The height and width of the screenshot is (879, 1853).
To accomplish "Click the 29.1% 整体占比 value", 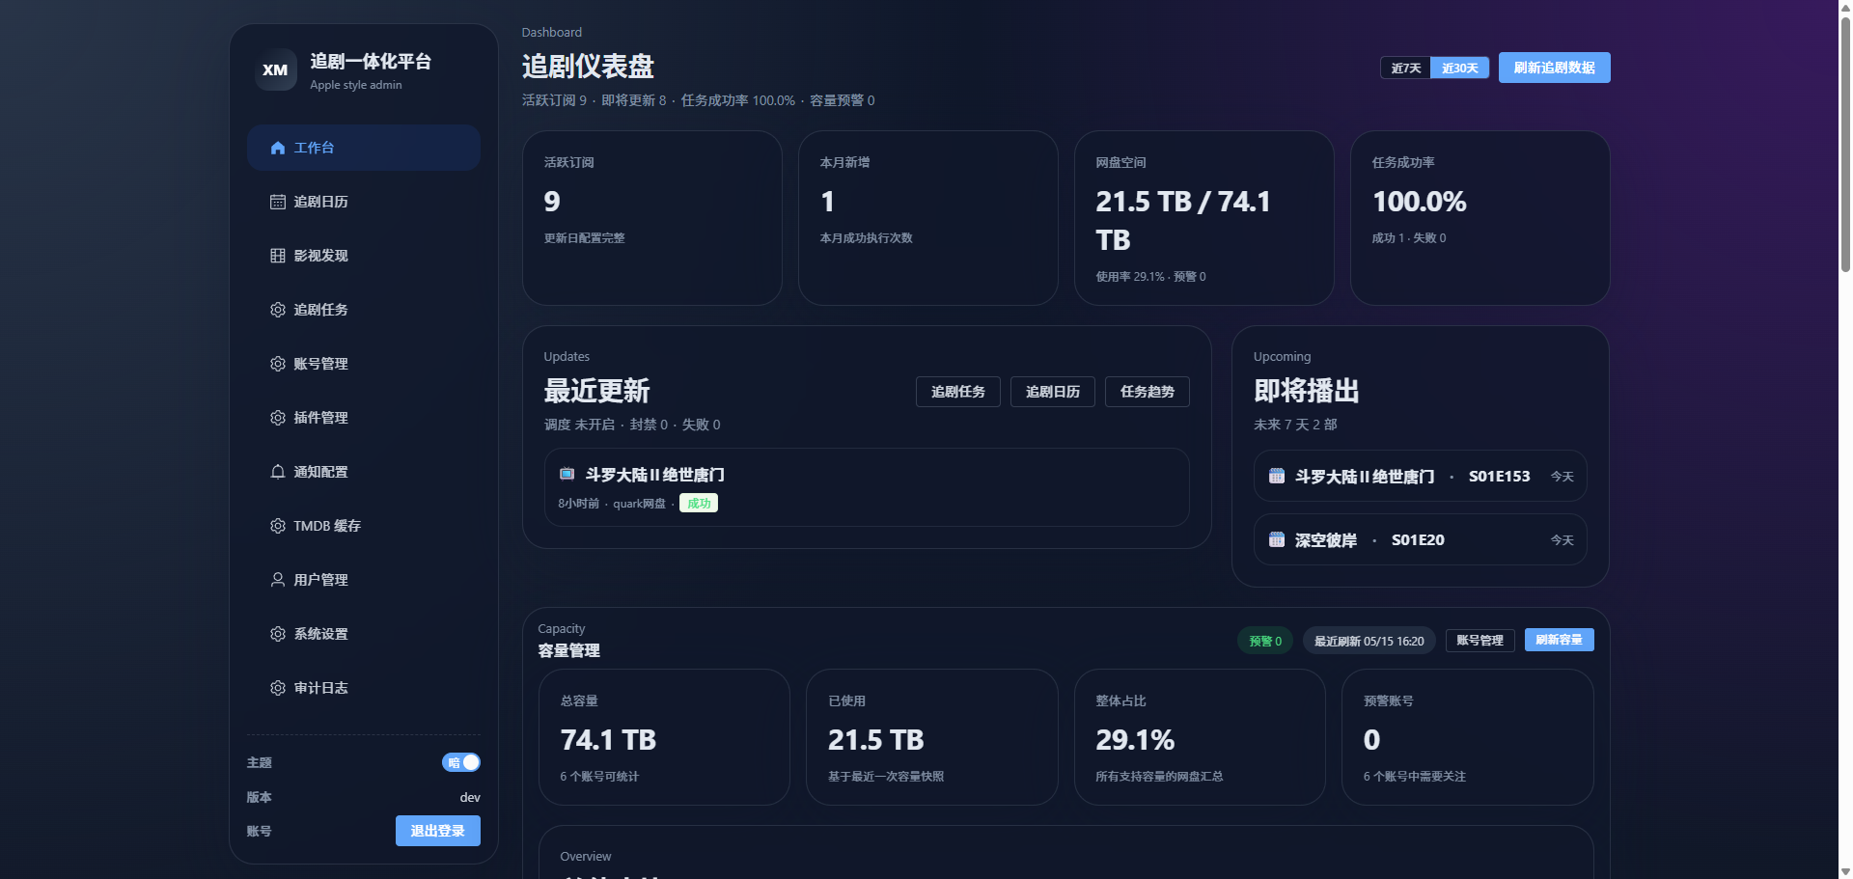I will pyautogui.click(x=1135, y=740).
